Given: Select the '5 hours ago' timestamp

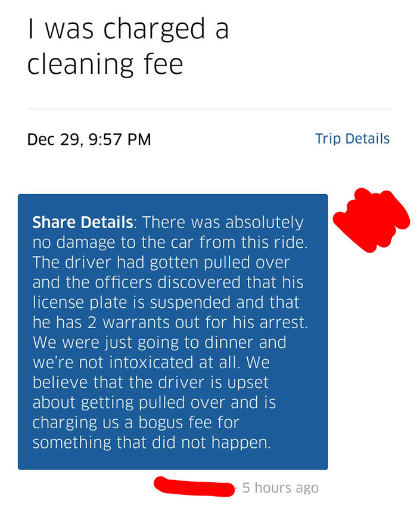Looking at the screenshot, I should pos(281,488).
